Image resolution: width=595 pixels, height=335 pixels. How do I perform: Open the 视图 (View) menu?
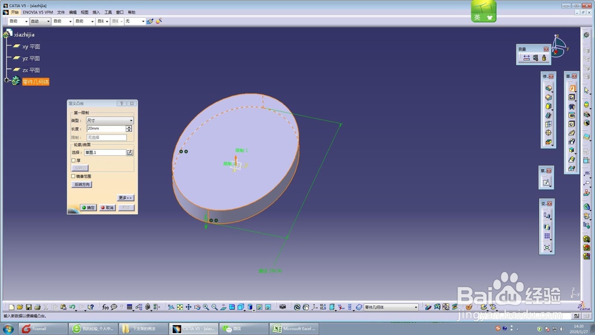pos(84,12)
